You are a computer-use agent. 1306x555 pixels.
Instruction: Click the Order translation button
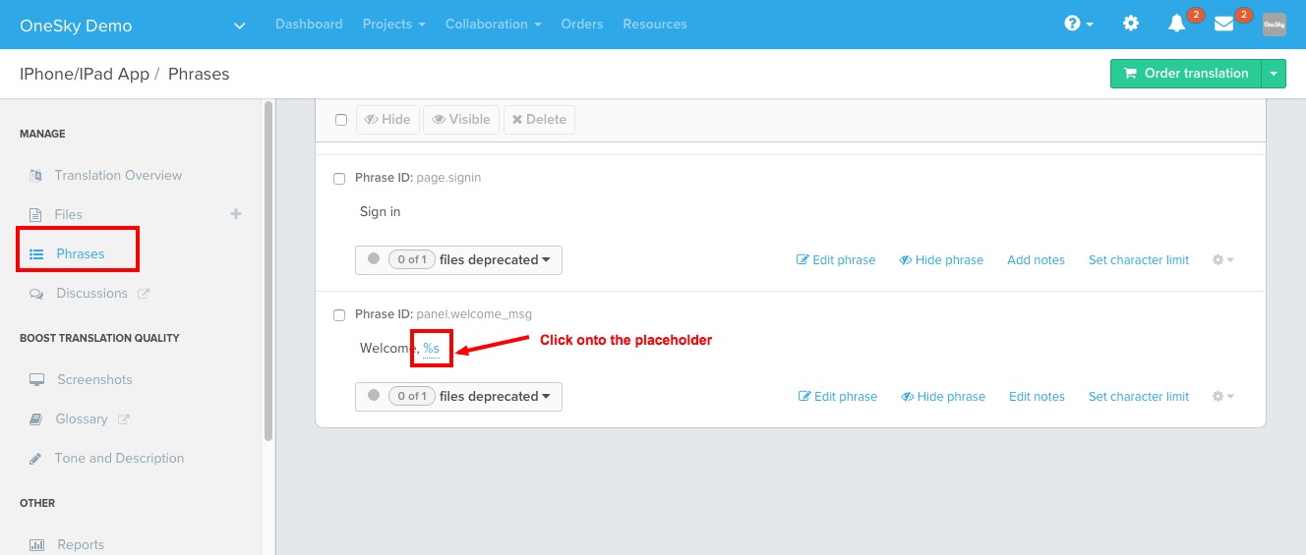point(1186,74)
